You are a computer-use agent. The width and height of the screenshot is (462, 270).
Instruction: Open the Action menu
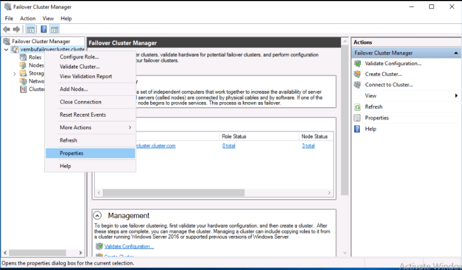[x=28, y=18]
